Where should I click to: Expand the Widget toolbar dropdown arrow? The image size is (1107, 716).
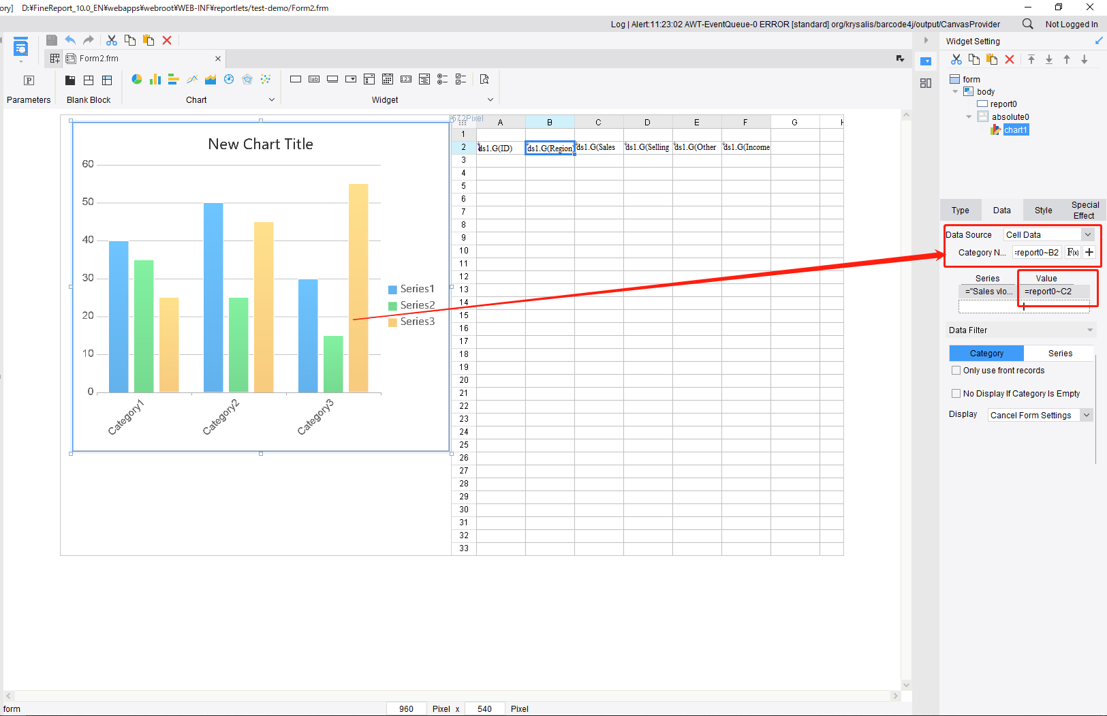click(490, 99)
